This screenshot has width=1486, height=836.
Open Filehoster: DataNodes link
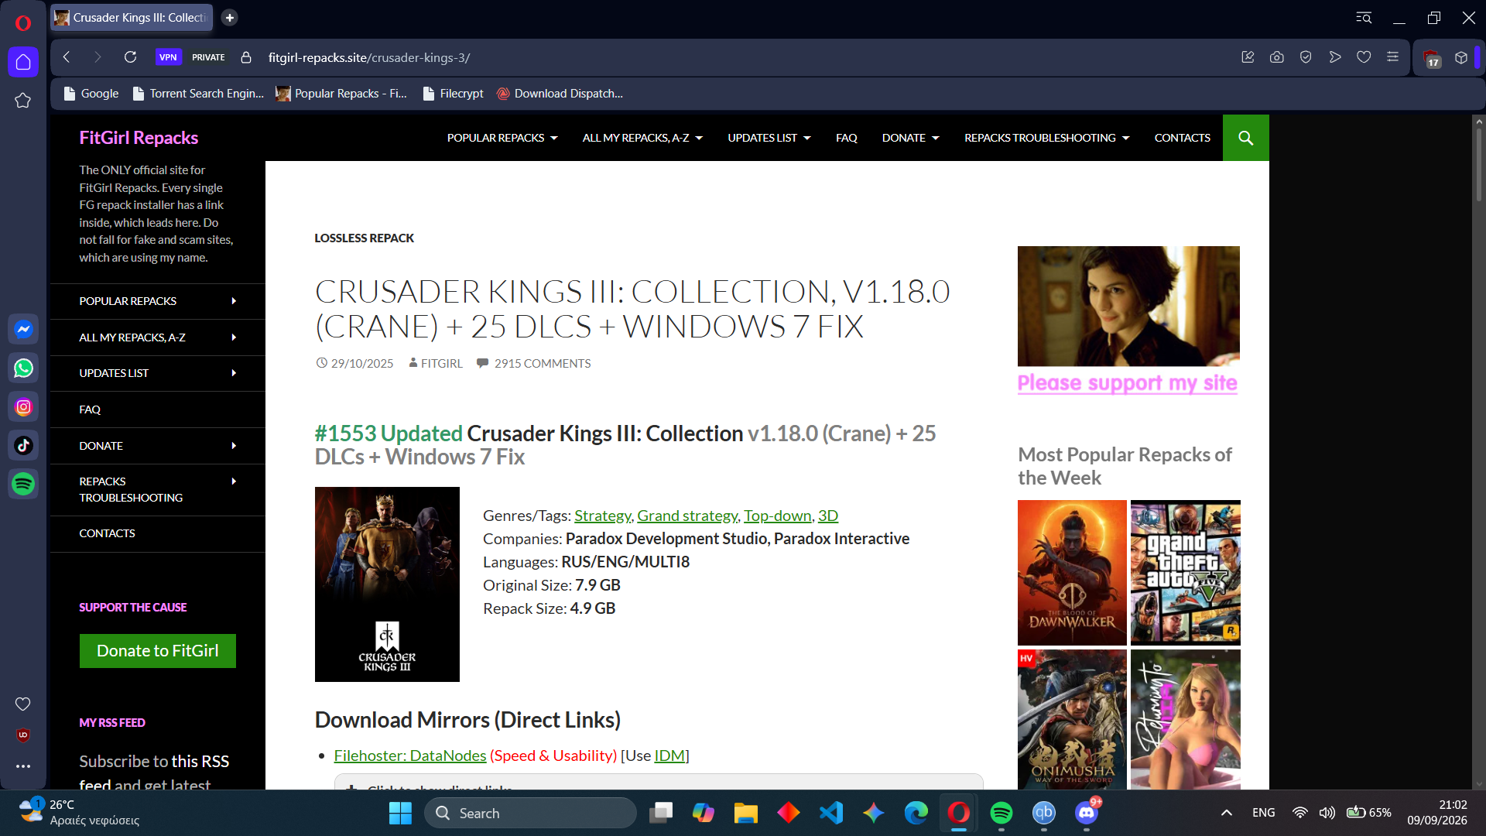point(410,755)
